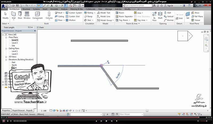
Task: Open the Site floor plan view
Action: (13, 46)
